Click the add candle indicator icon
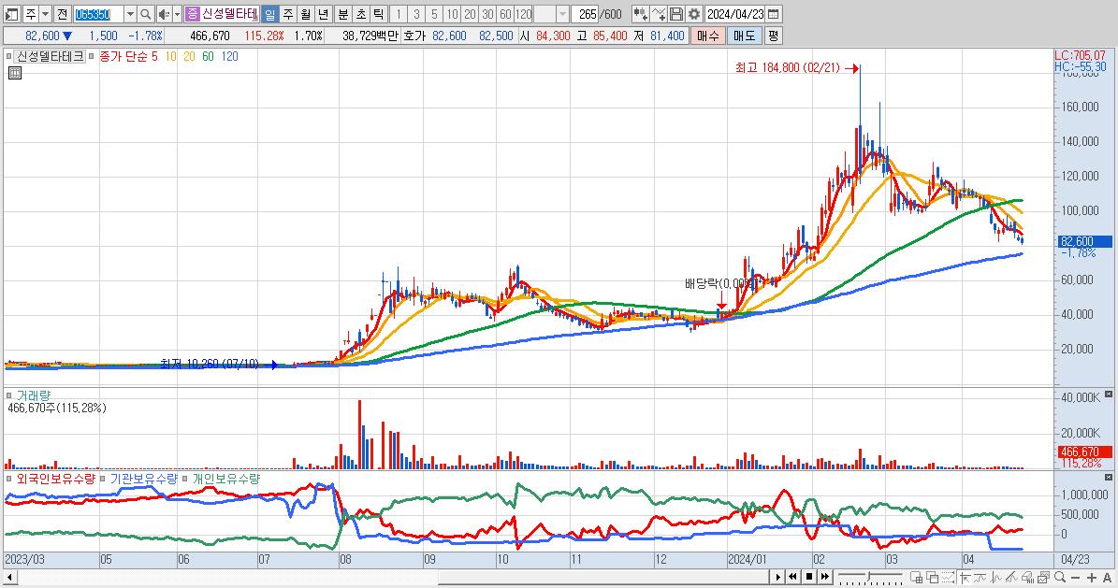The image size is (1118, 588). pos(640,14)
